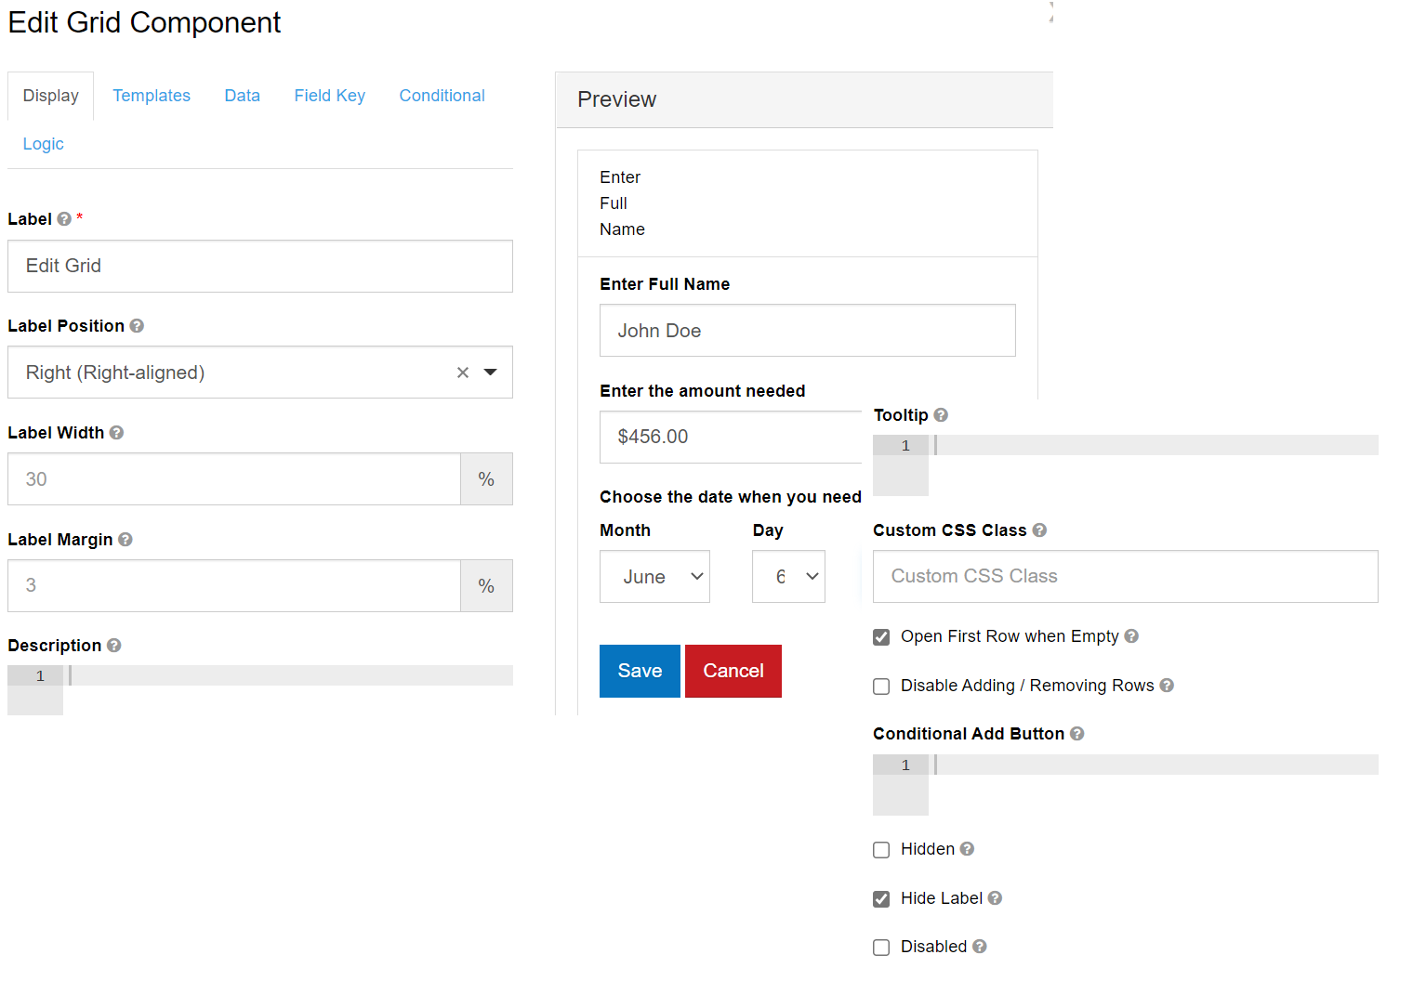1413x981 pixels.
Task: Enable Disable Adding / Removing Rows checkbox
Action: 881,687
